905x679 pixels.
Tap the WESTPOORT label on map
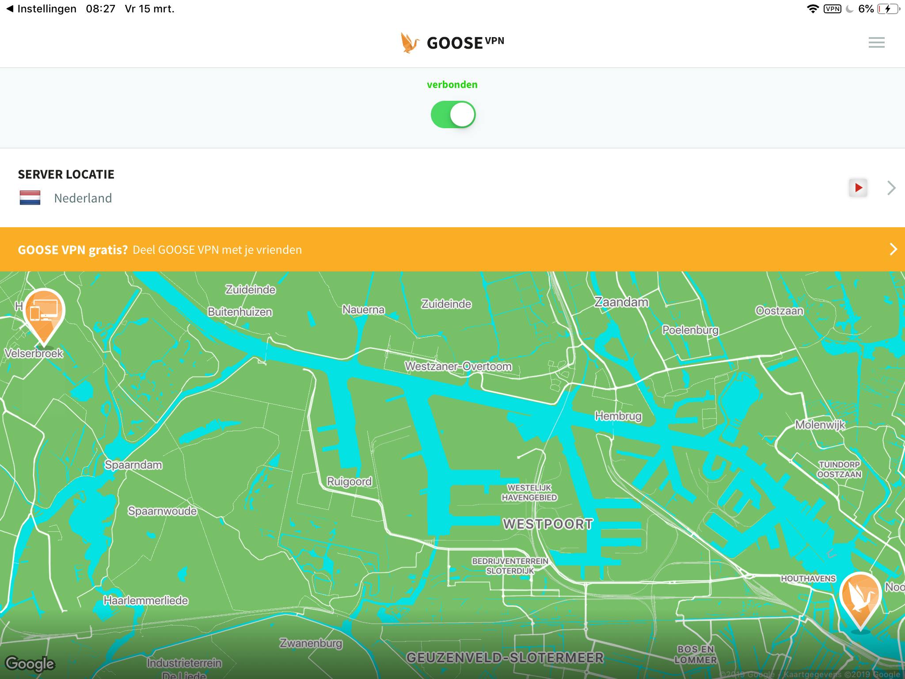(x=548, y=524)
